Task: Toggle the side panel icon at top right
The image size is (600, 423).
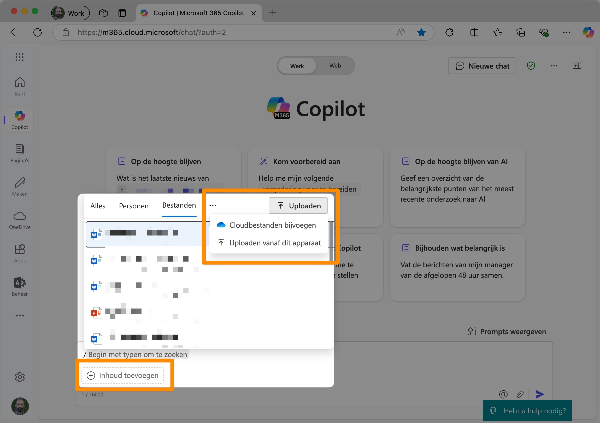Action: (577, 66)
